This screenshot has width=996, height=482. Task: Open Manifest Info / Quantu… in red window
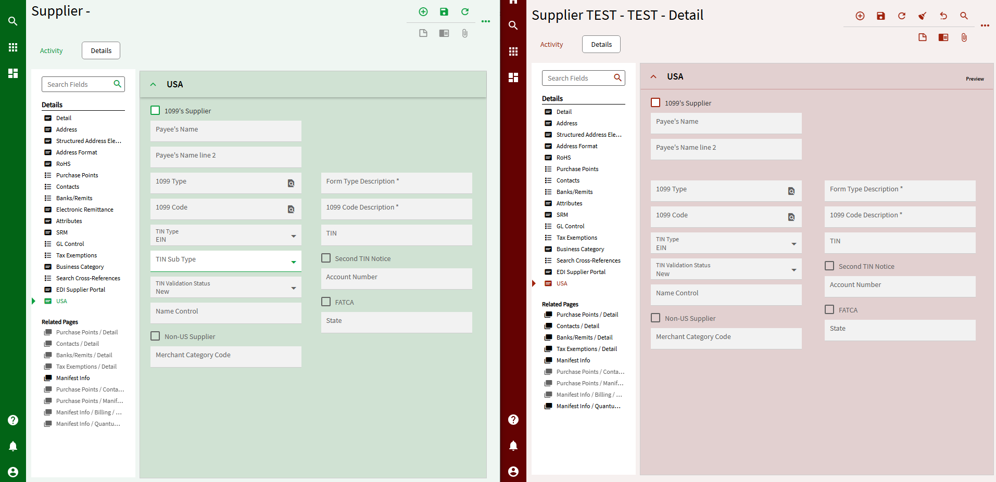(x=588, y=406)
